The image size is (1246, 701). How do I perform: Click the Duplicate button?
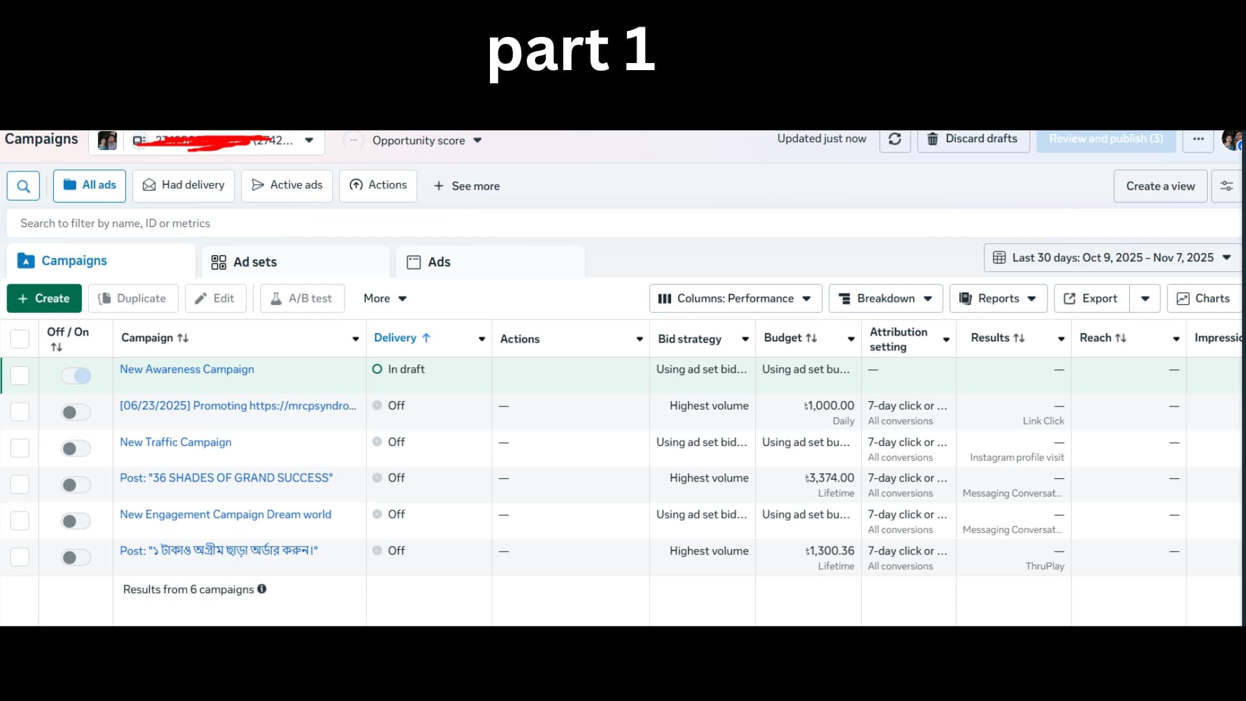[x=133, y=299]
